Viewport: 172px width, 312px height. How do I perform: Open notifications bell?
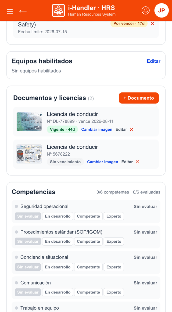click(145, 10)
